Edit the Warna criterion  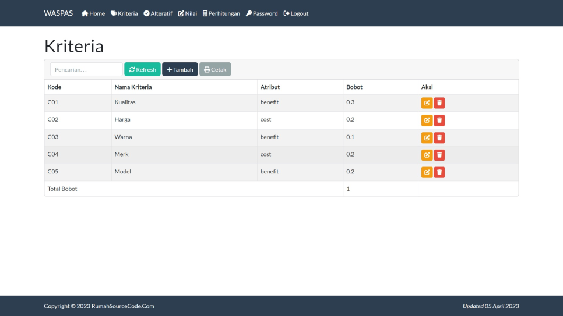click(427, 138)
